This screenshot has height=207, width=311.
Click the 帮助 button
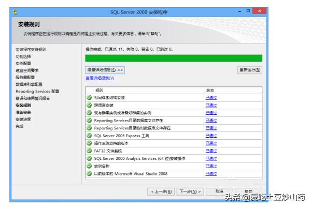[248, 191]
